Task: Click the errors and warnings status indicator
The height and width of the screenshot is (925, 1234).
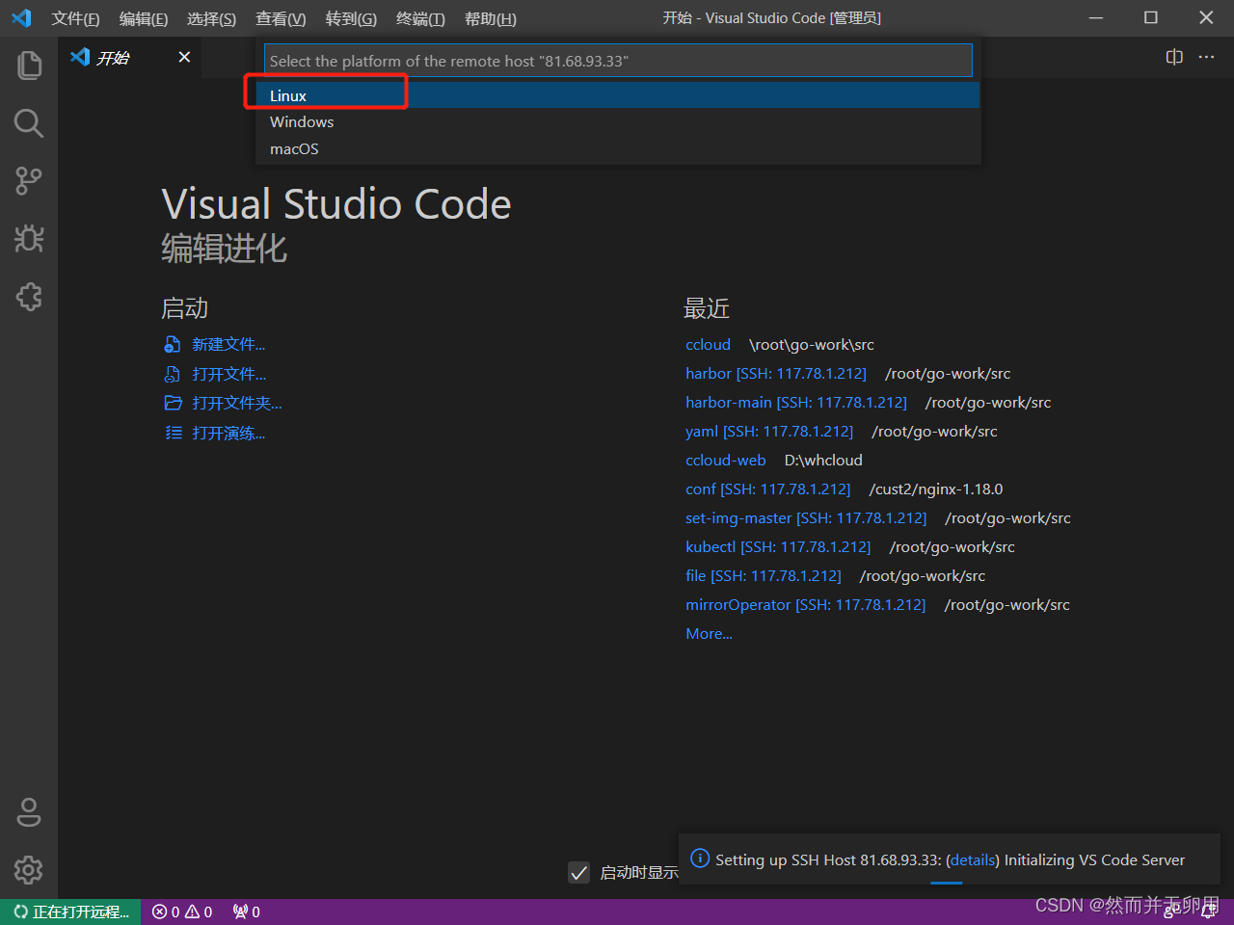Action: pyautogui.click(x=182, y=912)
